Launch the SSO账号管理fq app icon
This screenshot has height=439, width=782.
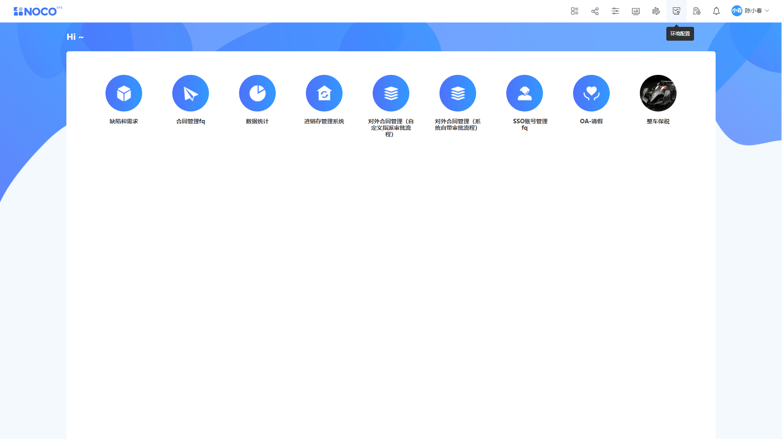coord(525,93)
